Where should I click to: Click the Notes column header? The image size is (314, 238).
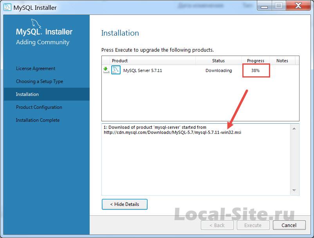pos(282,61)
